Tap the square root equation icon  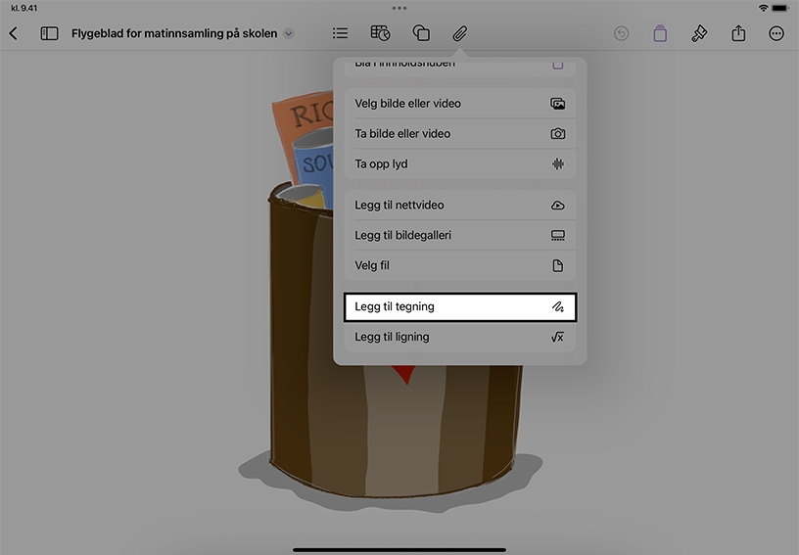pos(557,337)
